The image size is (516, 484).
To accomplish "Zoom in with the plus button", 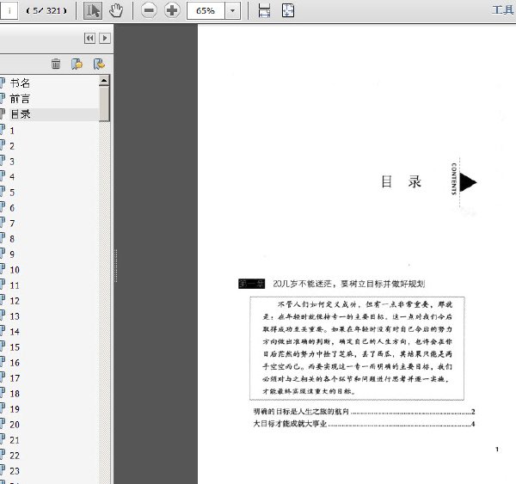I will coord(172,10).
